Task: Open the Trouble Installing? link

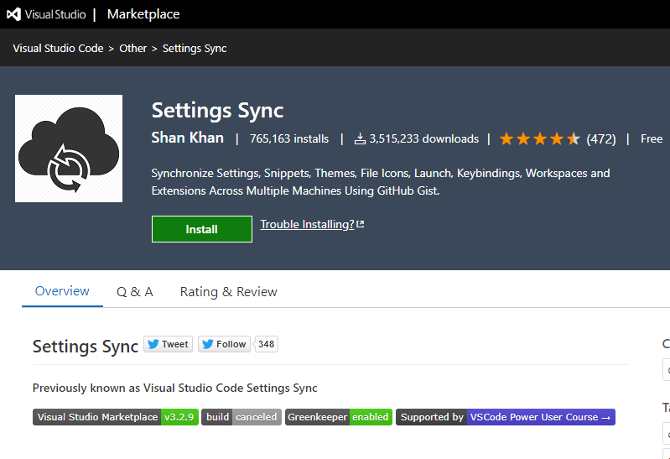Action: click(x=307, y=224)
